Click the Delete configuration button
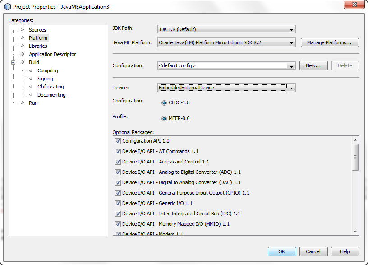 pos(345,65)
